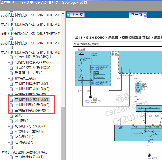Open 礼貌灯&行李箱灯(1) entry

tap(31, 126)
